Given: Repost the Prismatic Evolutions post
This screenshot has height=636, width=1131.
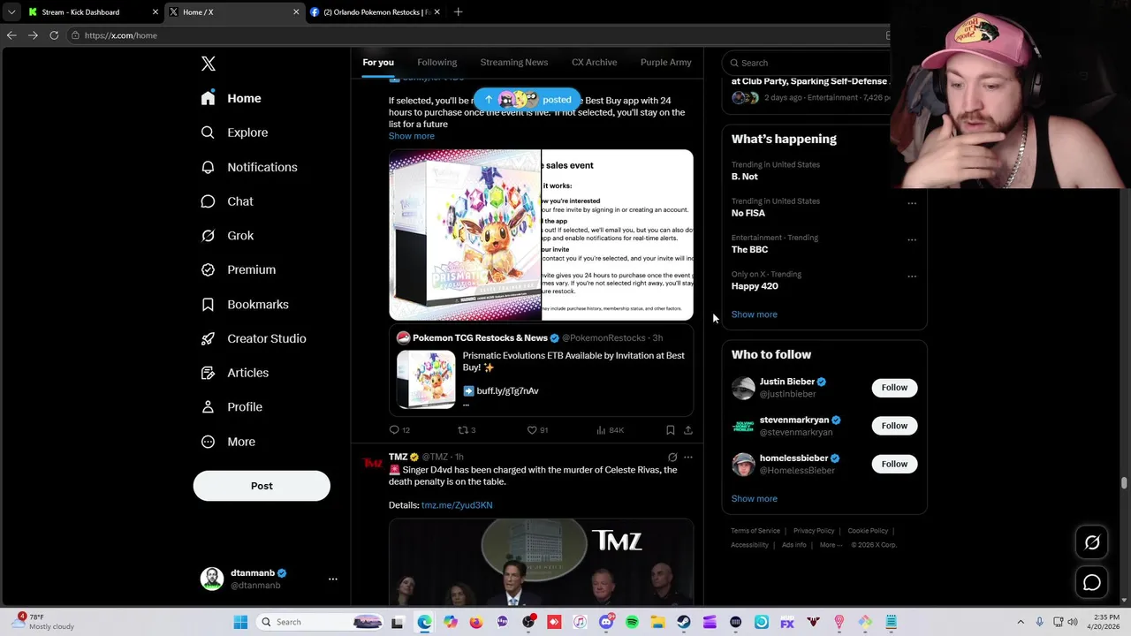Looking at the screenshot, I should pyautogui.click(x=466, y=430).
